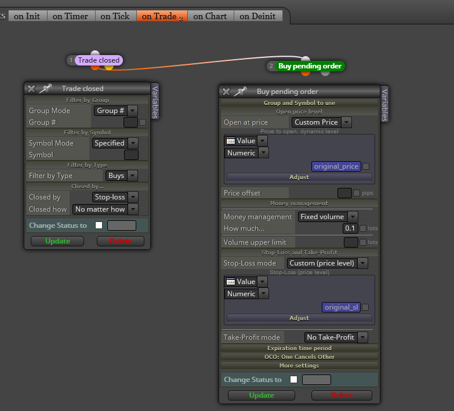Click the Value icon in Stop-Loss price level section
Screen dimensions: 454x411
click(230, 282)
